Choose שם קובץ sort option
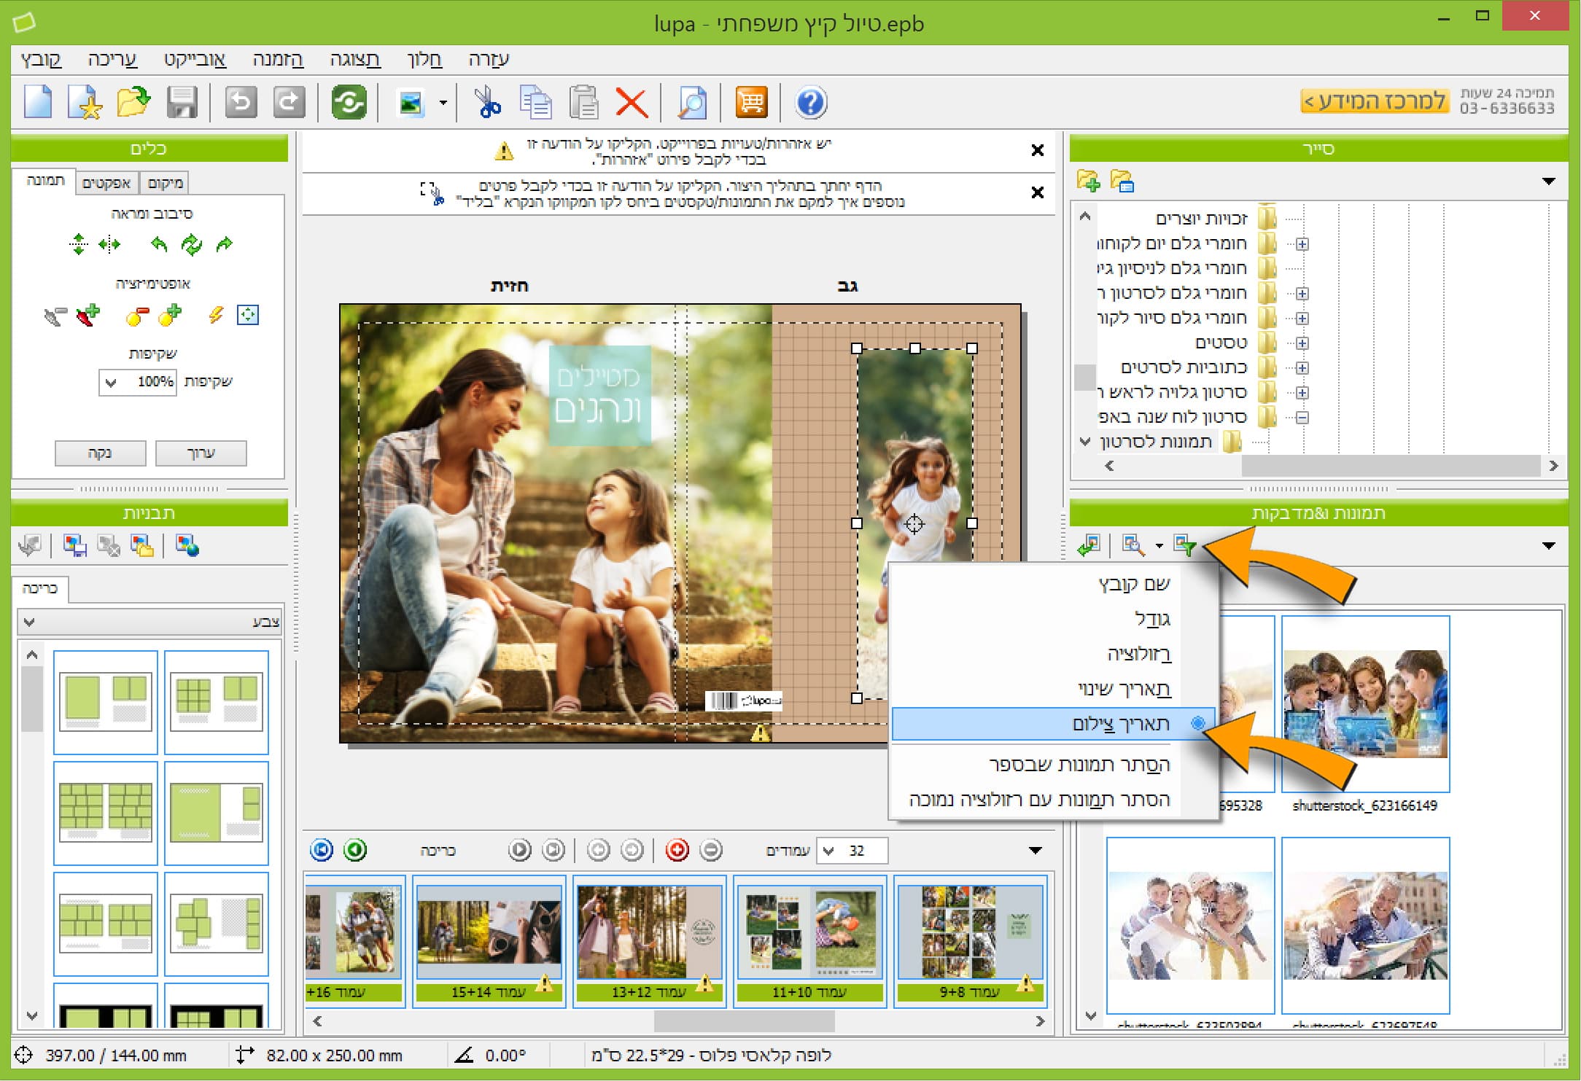The width and height of the screenshot is (1581, 1081). pyautogui.click(x=1134, y=584)
